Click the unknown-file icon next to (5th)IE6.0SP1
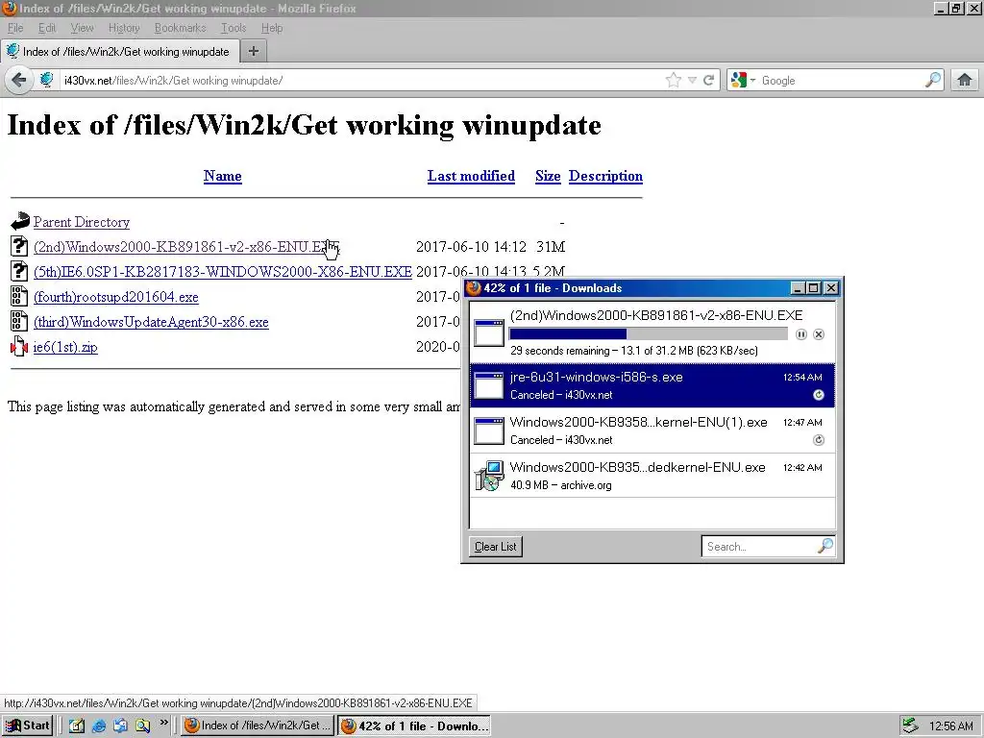This screenshot has height=738, width=984. tap(19, 271)
